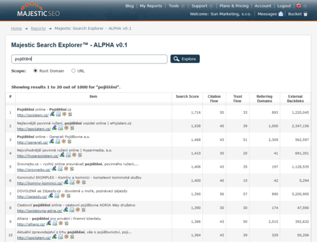This screenshot has width=317, height=242.
Task: Go to Home breadcrumb link
Action: [x=16, y=29]
